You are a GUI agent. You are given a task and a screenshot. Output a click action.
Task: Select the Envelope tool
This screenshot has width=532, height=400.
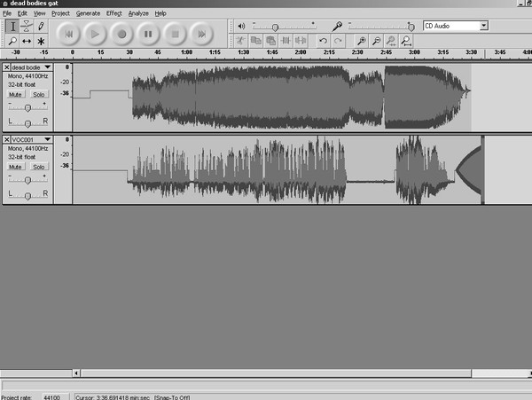coord(27,26)
